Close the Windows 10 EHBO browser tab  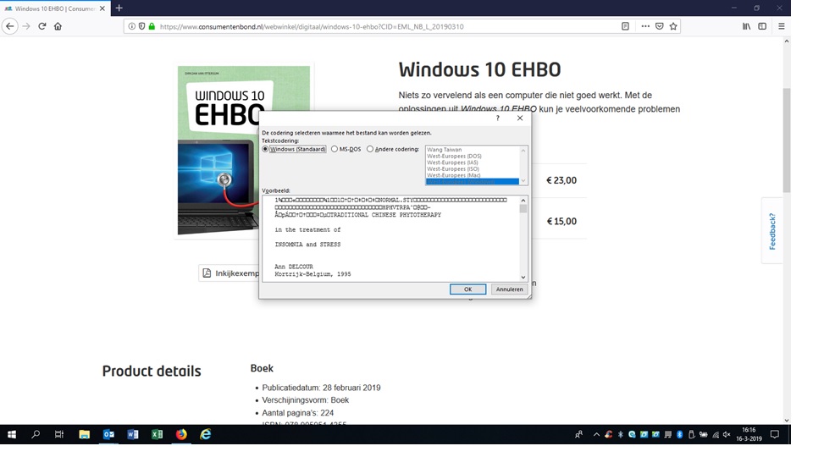(x=102, y=8)
